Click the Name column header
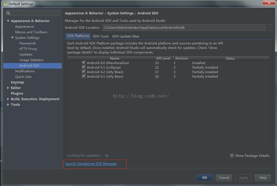 point(115,58)
